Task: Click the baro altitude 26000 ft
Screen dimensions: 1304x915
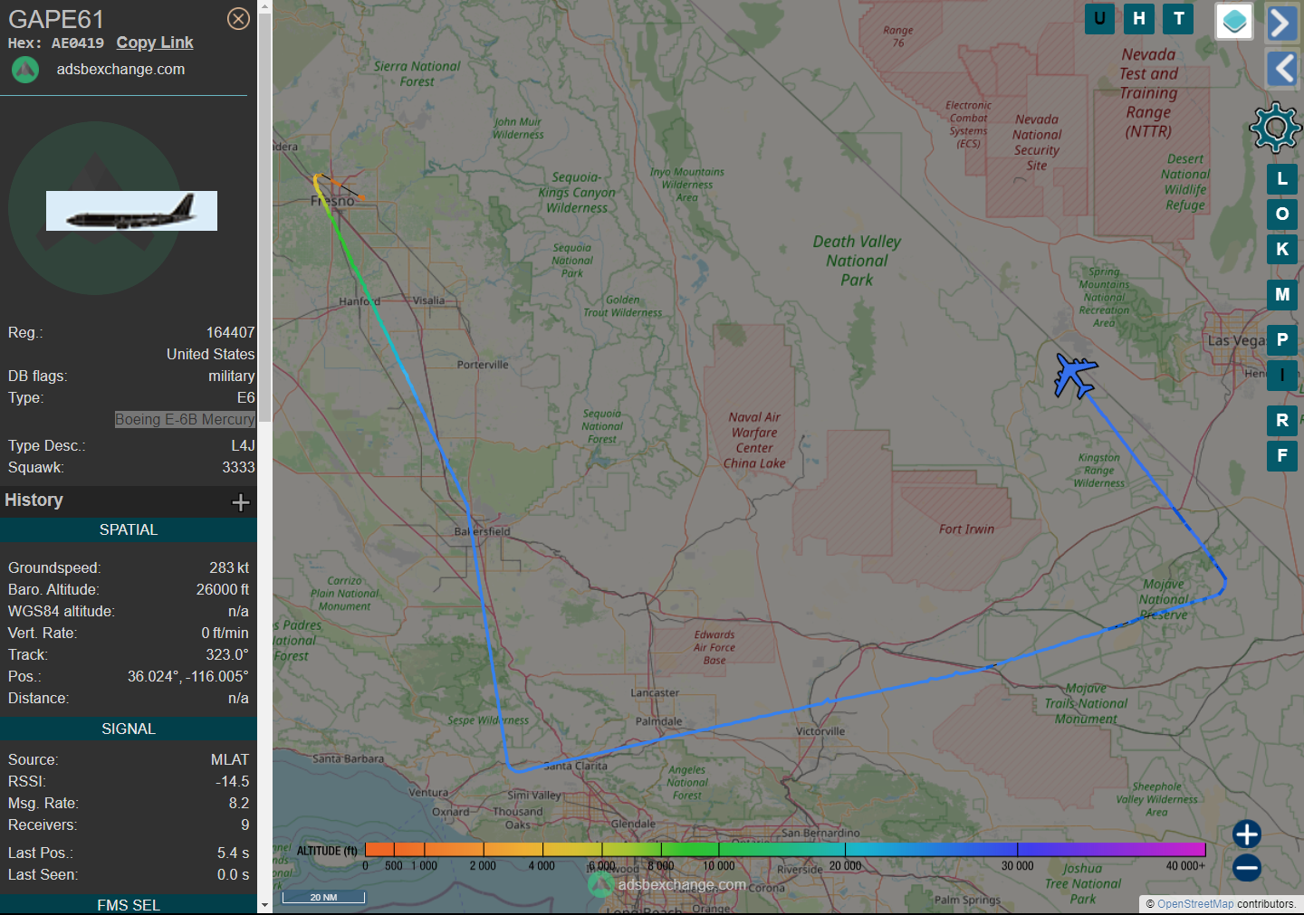Action: coord(223,589)
